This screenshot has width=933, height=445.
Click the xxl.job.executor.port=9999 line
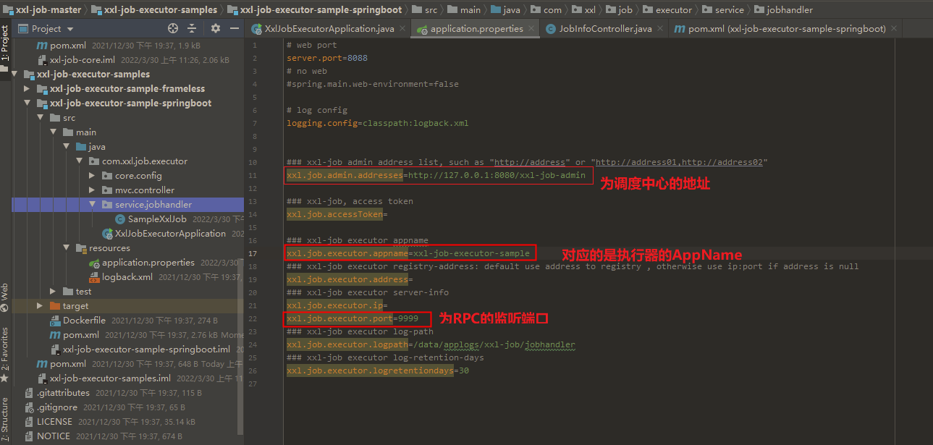352,318
